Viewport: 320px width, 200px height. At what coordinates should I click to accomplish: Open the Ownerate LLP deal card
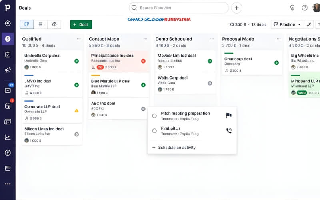[x=52, y=111]
